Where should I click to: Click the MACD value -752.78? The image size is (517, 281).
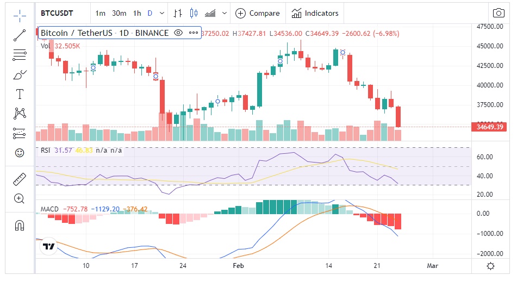75,209
